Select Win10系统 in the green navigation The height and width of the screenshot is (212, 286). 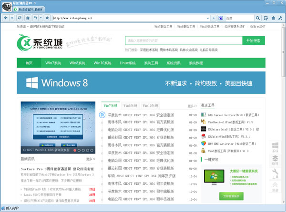click(102, 63)
